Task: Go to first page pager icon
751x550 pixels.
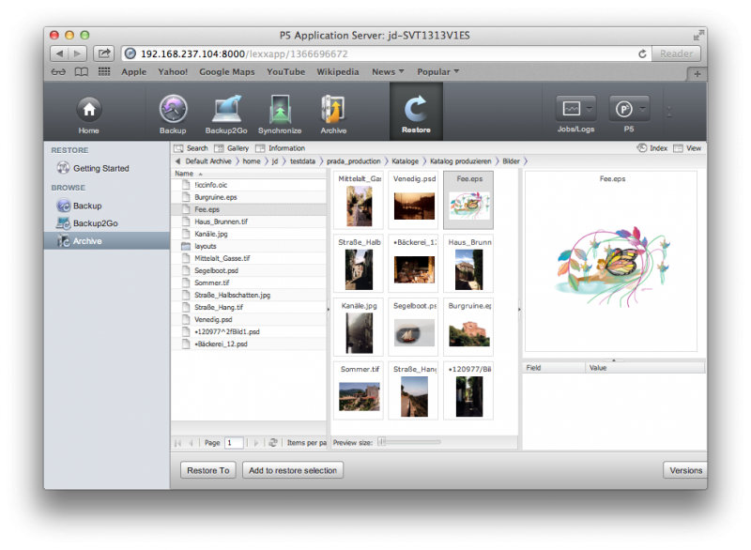Action: coord(178,443)
